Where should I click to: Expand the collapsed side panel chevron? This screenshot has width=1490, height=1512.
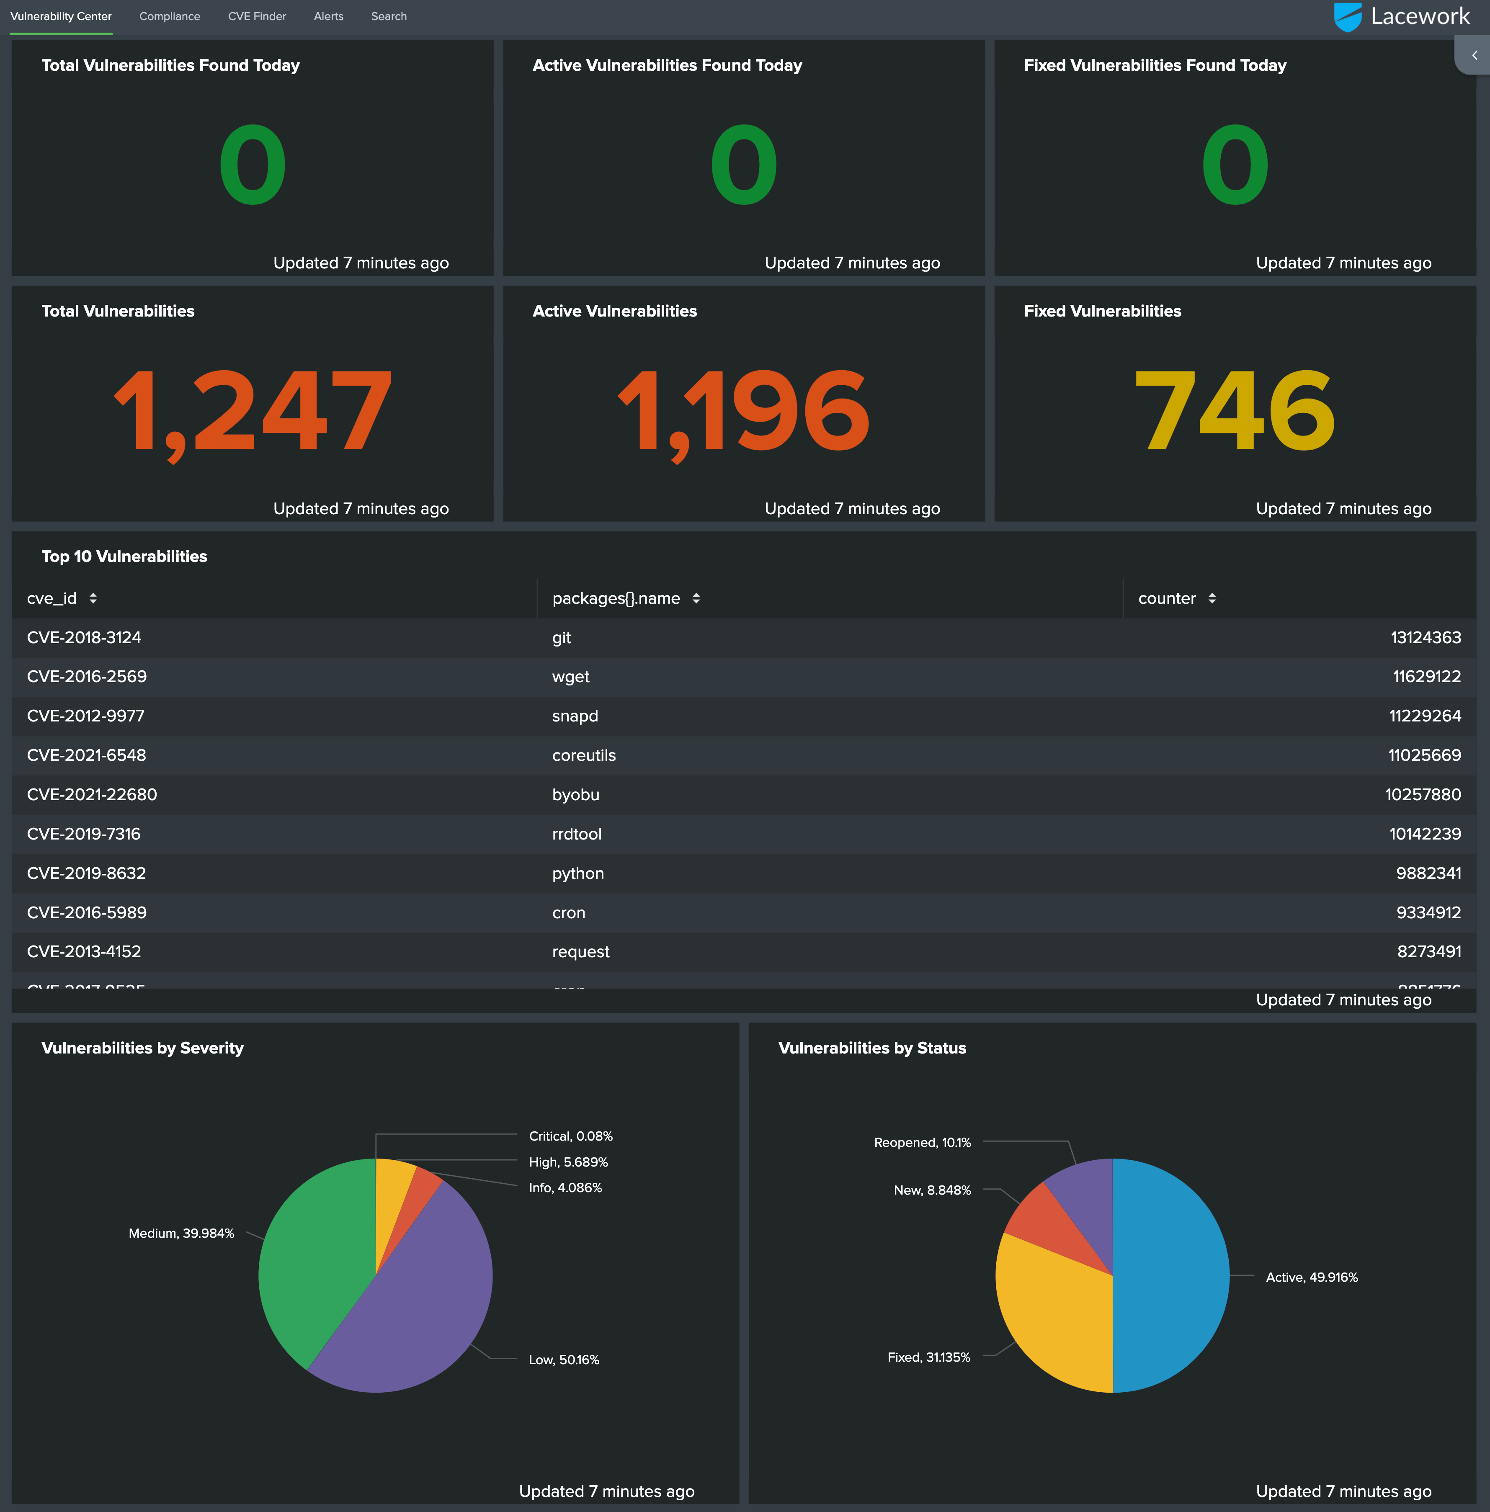(1475, 56)
